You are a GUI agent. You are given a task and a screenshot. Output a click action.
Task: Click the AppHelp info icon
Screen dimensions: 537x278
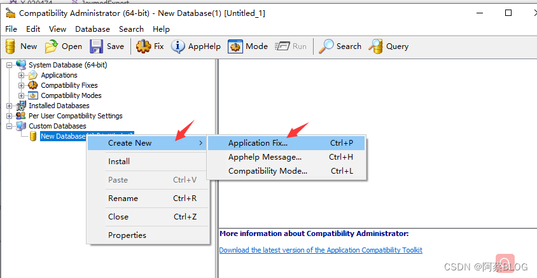(x=178, y=46)
